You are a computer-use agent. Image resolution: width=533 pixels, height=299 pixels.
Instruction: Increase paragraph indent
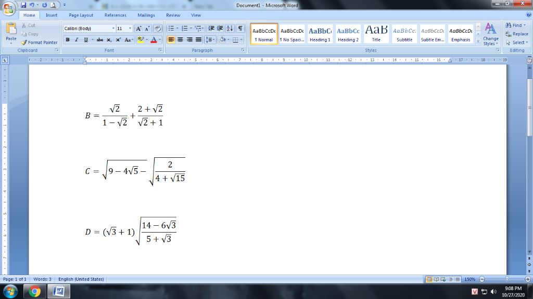(220, 29)
